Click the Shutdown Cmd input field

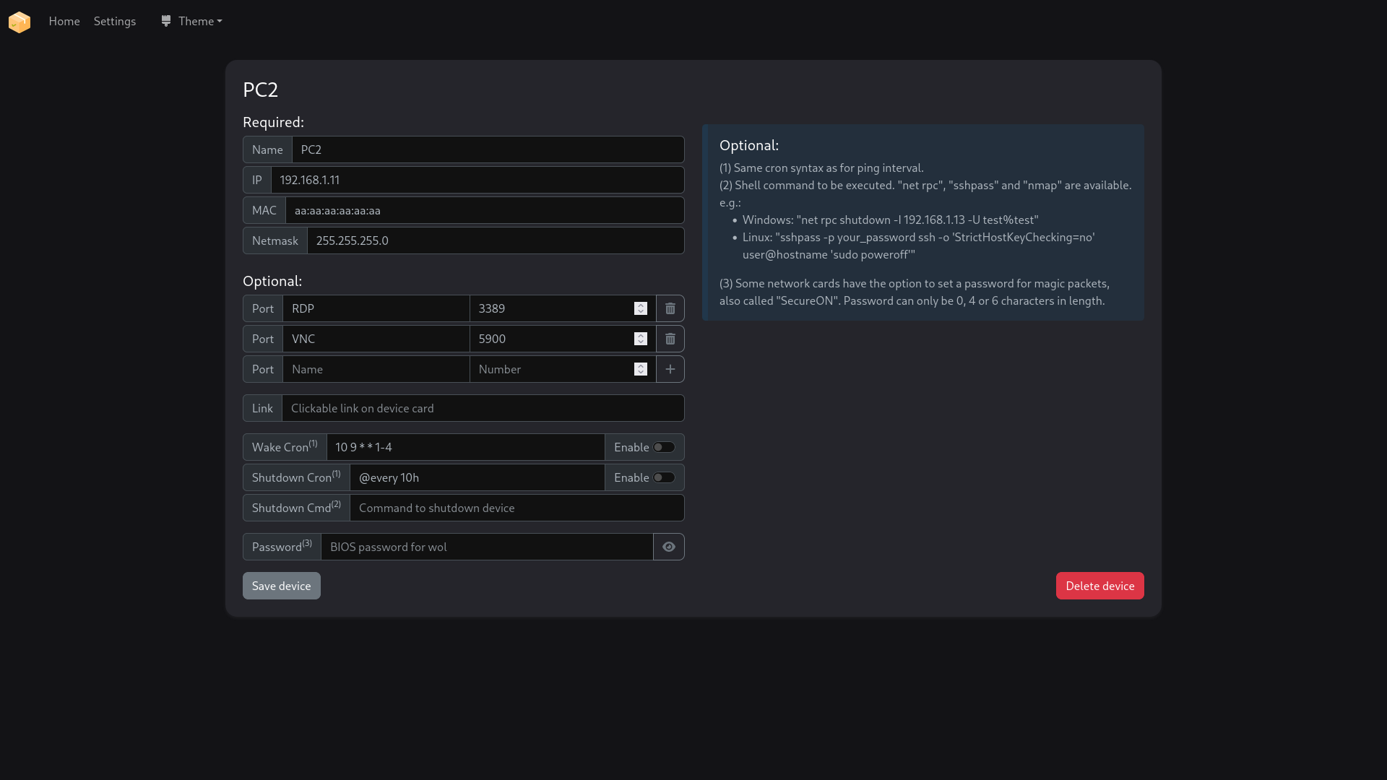517,508
